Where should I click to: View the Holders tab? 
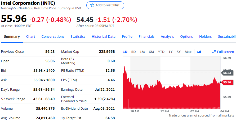tap(206, 37)
